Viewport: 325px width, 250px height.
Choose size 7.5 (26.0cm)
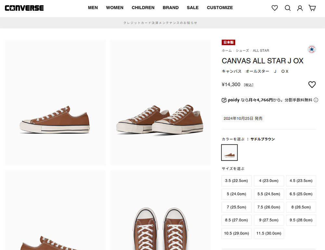pyautogui.click(x=269, y=207)
